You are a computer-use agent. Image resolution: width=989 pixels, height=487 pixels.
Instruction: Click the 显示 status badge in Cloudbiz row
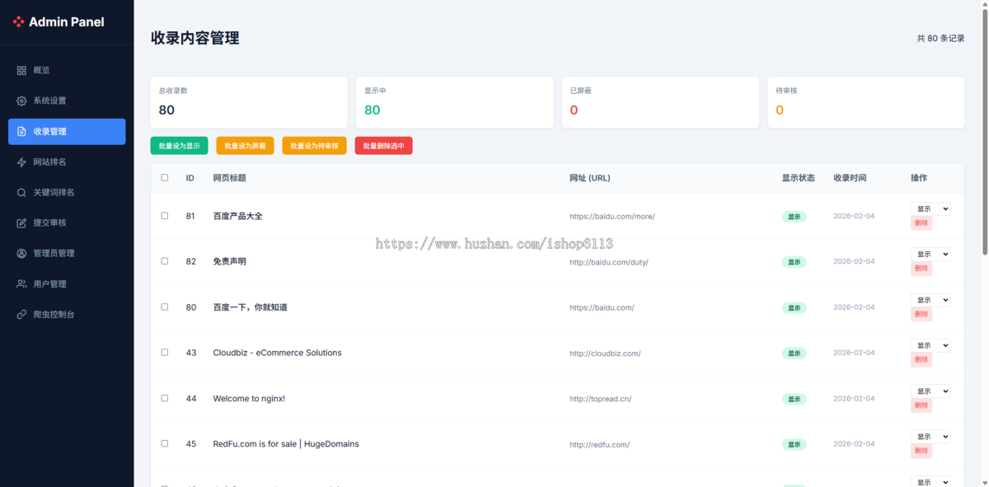coord(794,354)
